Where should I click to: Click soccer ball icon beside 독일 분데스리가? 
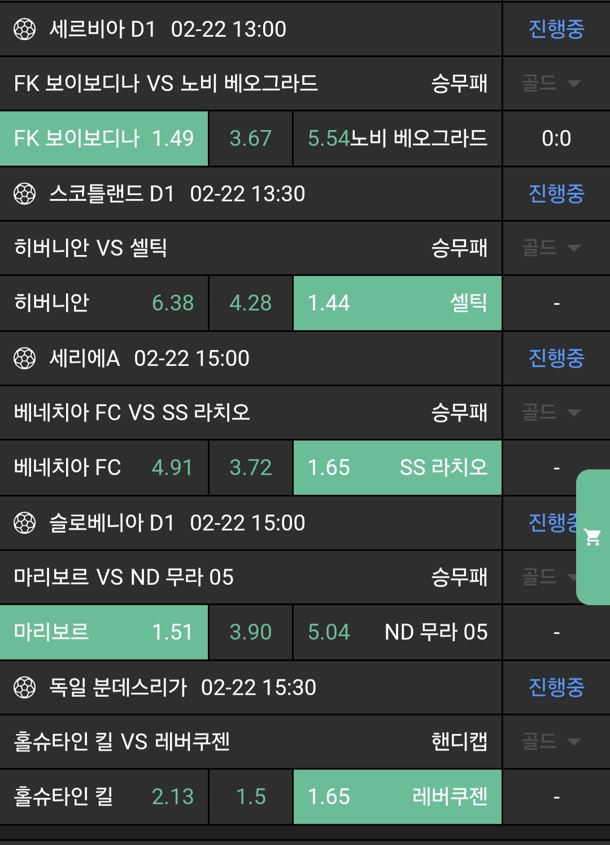(24, 688)
